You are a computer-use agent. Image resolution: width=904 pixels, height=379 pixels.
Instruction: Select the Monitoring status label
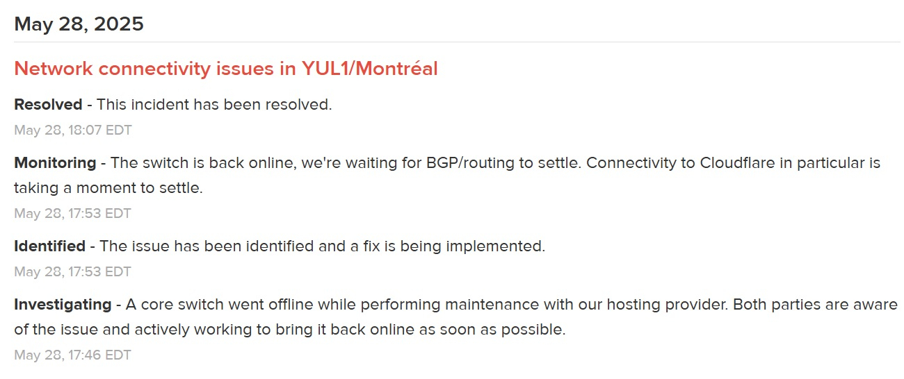coord(55,163)
